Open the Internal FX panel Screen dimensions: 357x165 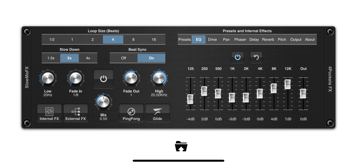coord(50,113)
